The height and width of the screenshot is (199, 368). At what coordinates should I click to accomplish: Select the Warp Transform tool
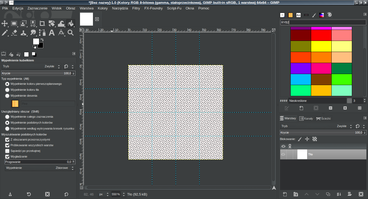61,23
